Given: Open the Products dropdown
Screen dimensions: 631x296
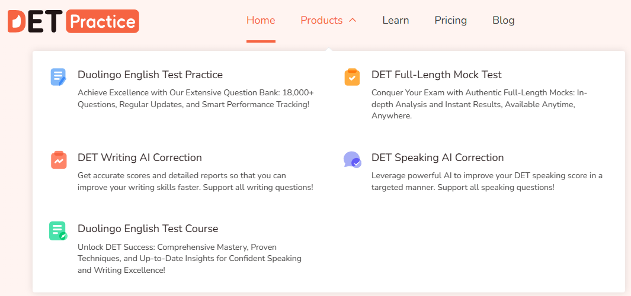Looking at the screenshot, I should coord(322,20).
